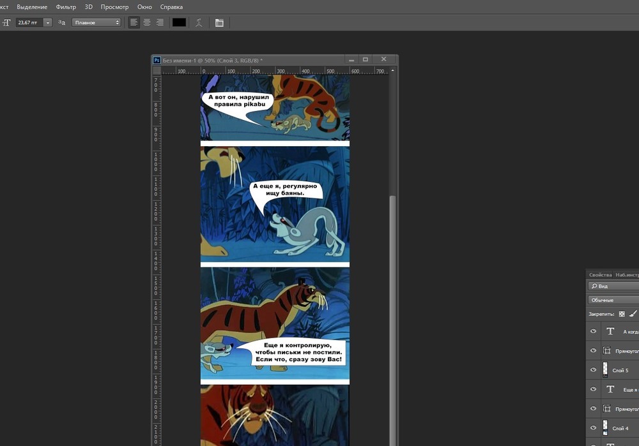Click the Ps icon in document title bar
Screen dimensions: 639x446
157,60
